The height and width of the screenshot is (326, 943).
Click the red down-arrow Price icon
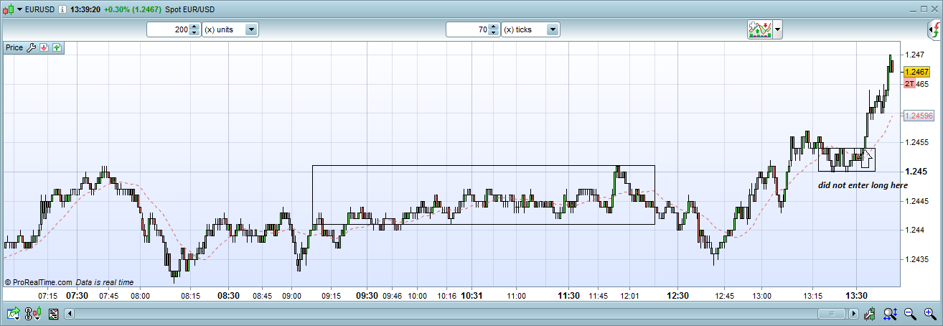[44, 47]
